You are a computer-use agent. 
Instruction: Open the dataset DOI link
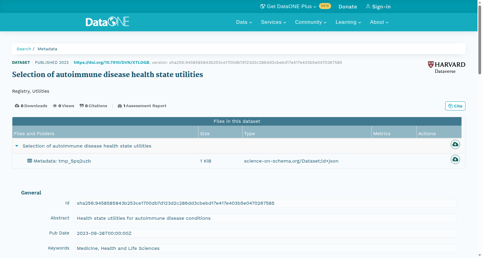coord(111,62)
